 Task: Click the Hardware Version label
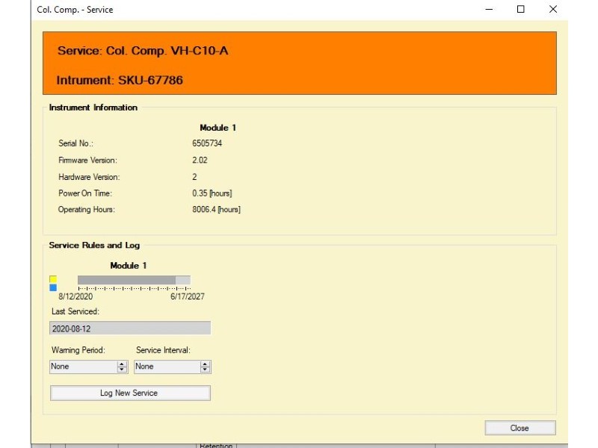[89, 177]
